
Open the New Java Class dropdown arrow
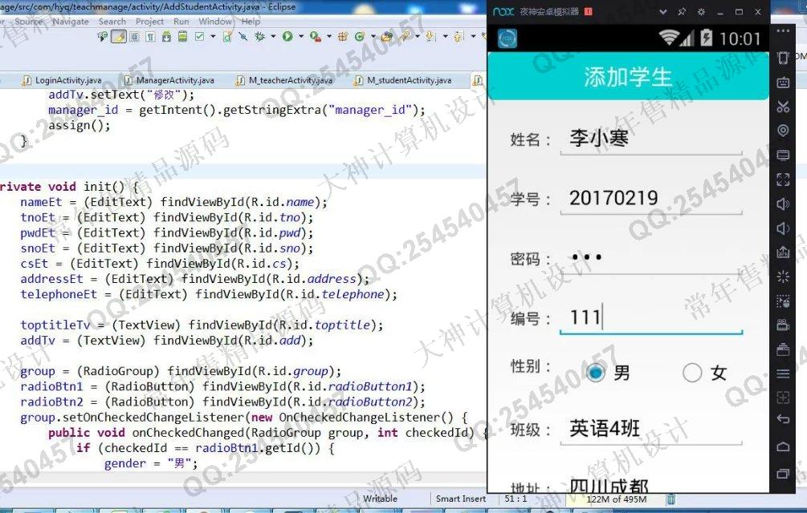(x=373, y=36)
